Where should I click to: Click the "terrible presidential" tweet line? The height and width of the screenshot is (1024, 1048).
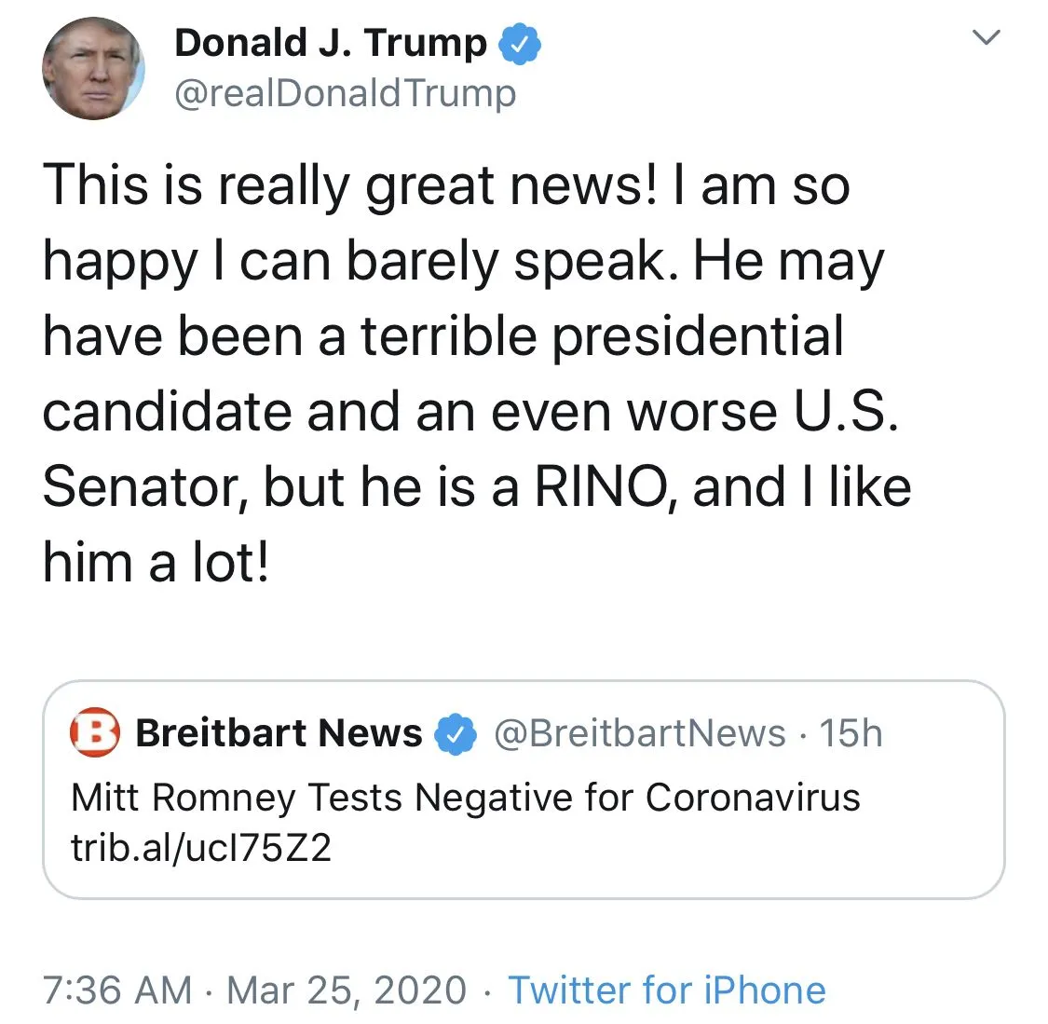(x=602, y=335)
